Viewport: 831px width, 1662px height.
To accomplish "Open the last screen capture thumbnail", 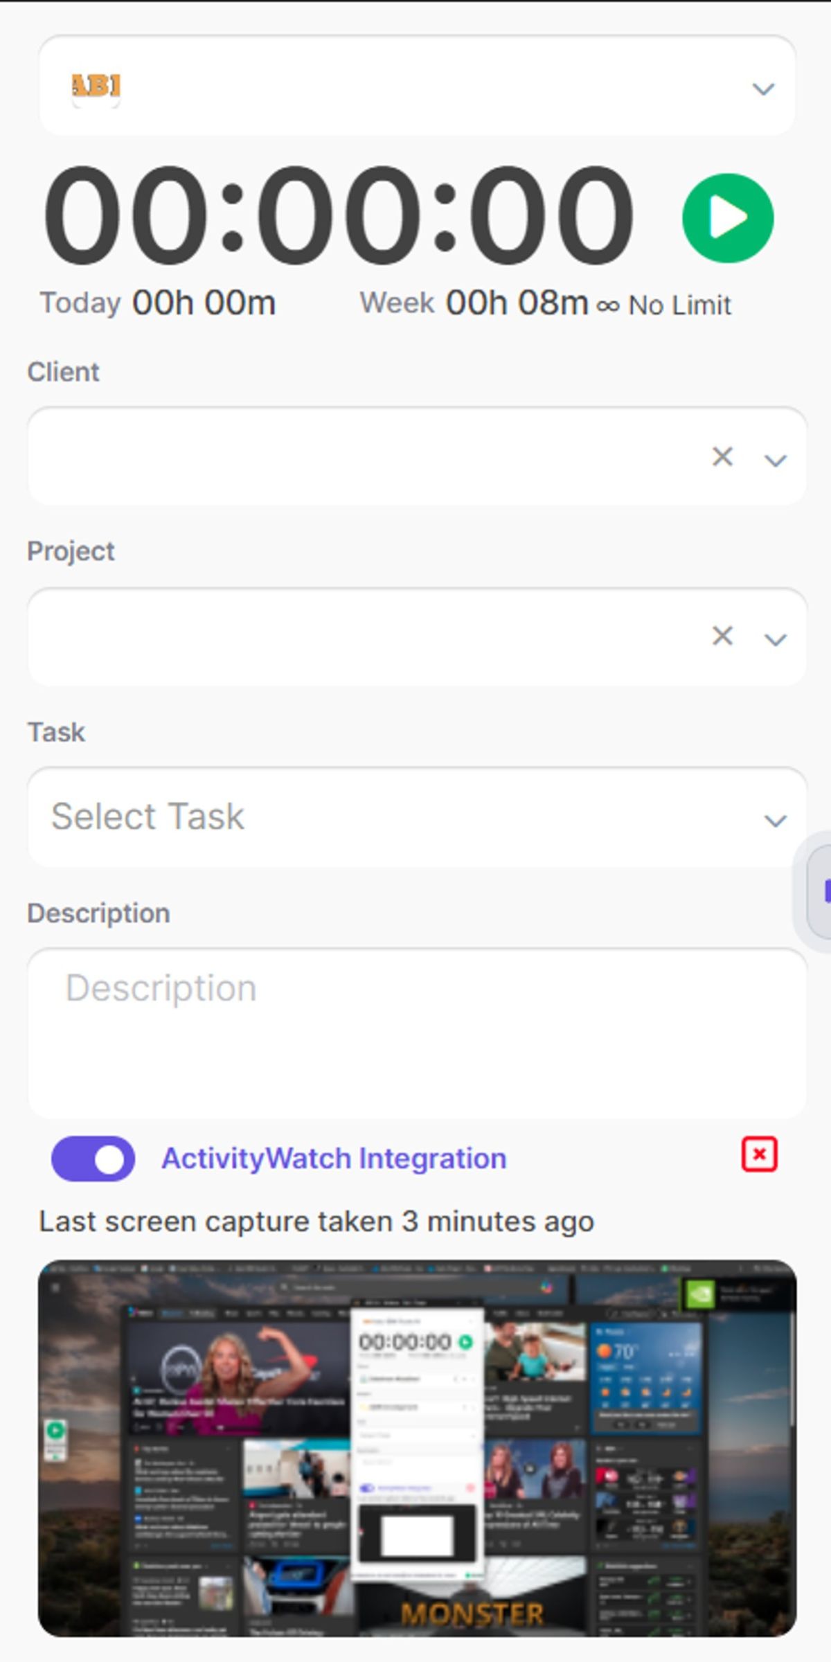I will (417, 1449).
